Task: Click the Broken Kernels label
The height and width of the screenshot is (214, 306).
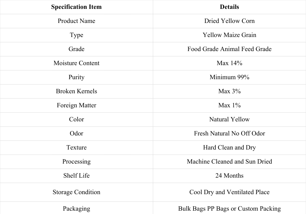Action: [76, 91]
